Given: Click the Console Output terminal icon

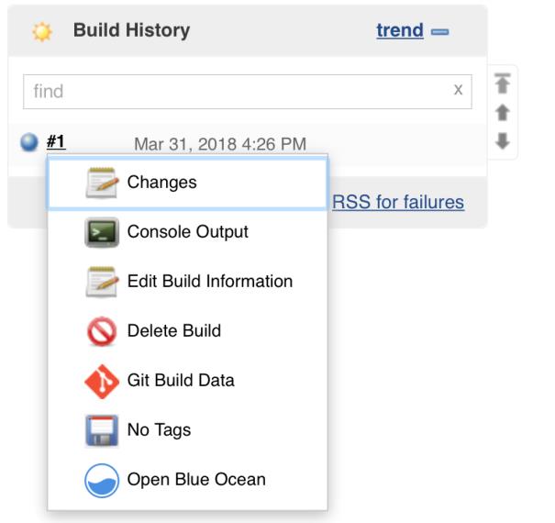Looking at the screenshot, I should [102, 232].
